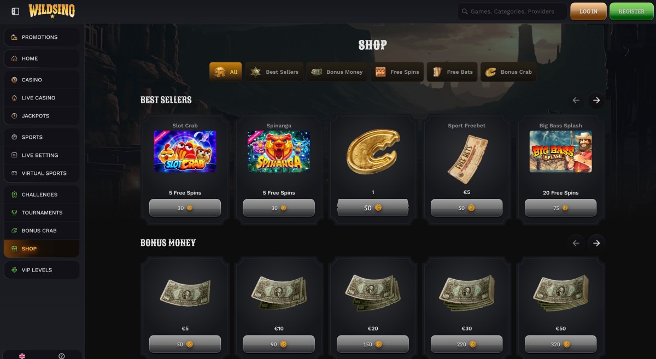Show next Bonus Money items arrow
The width and height of the screenshot is (656, 359).
[x=596, y=243]
